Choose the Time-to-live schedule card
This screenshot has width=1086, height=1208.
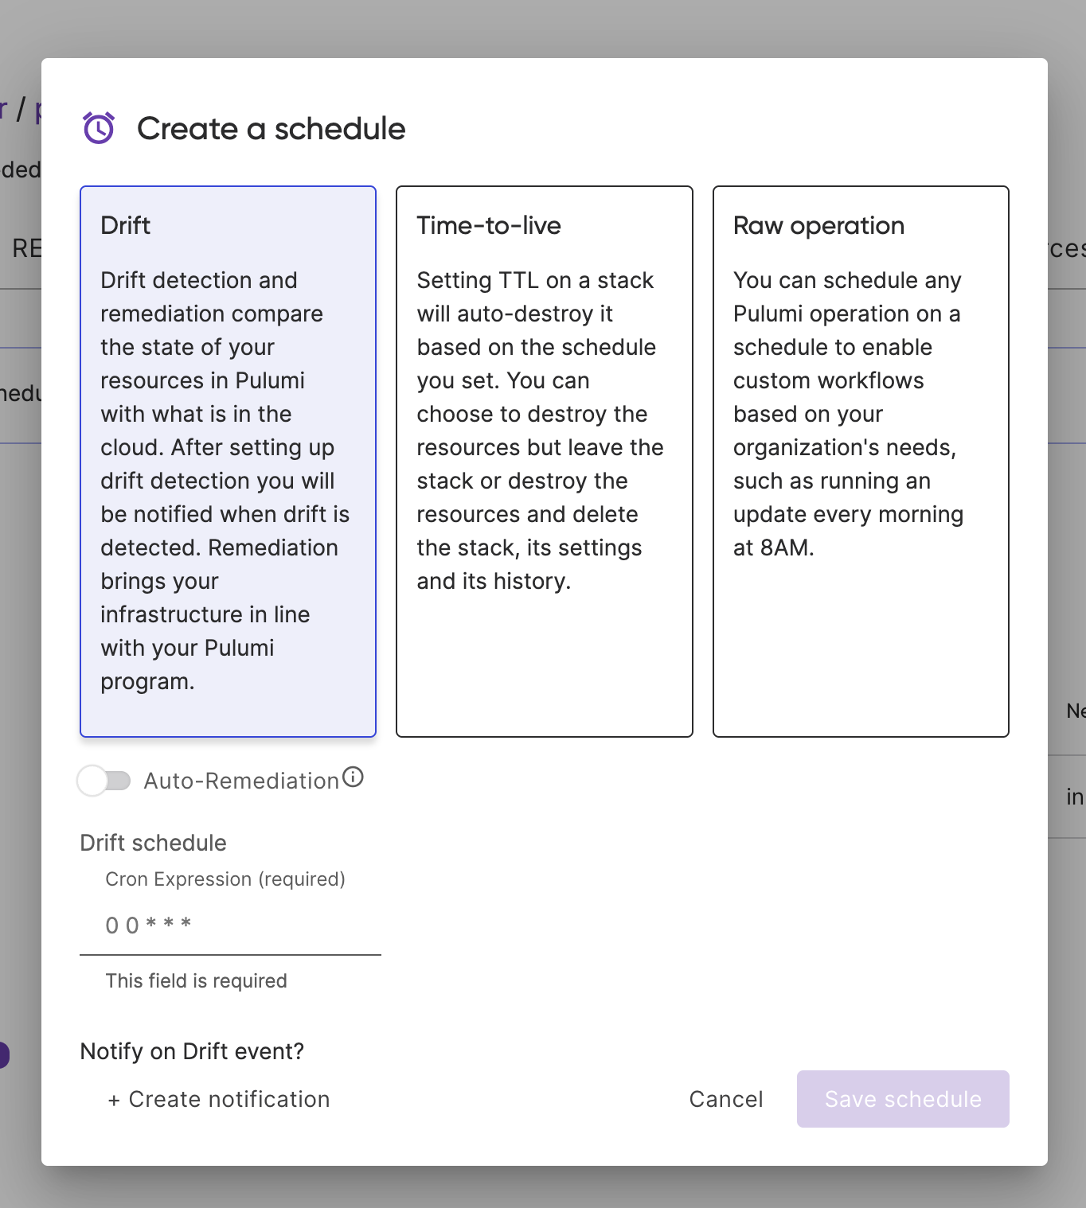(545, 462)
